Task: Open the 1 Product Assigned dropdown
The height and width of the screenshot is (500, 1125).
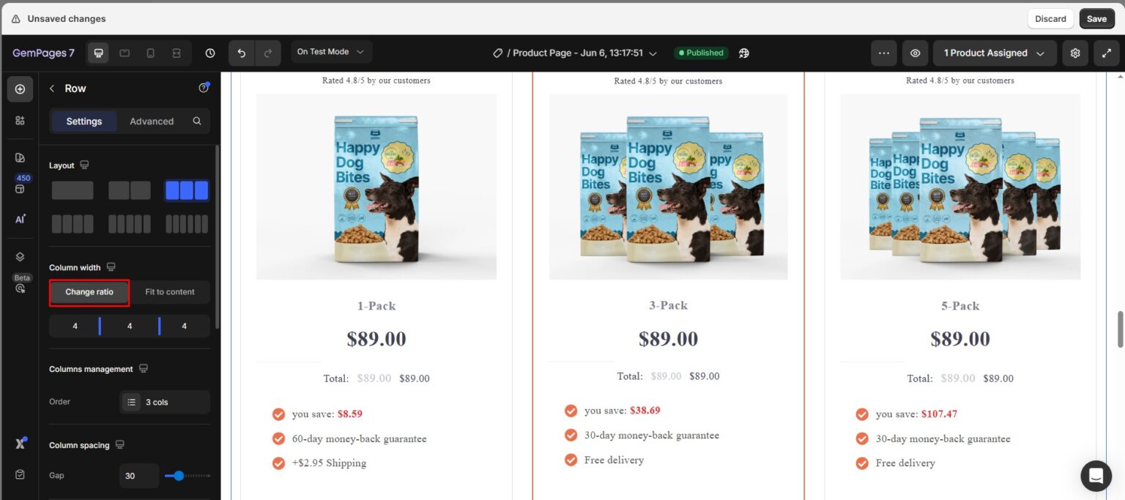Action: (995, 53)
